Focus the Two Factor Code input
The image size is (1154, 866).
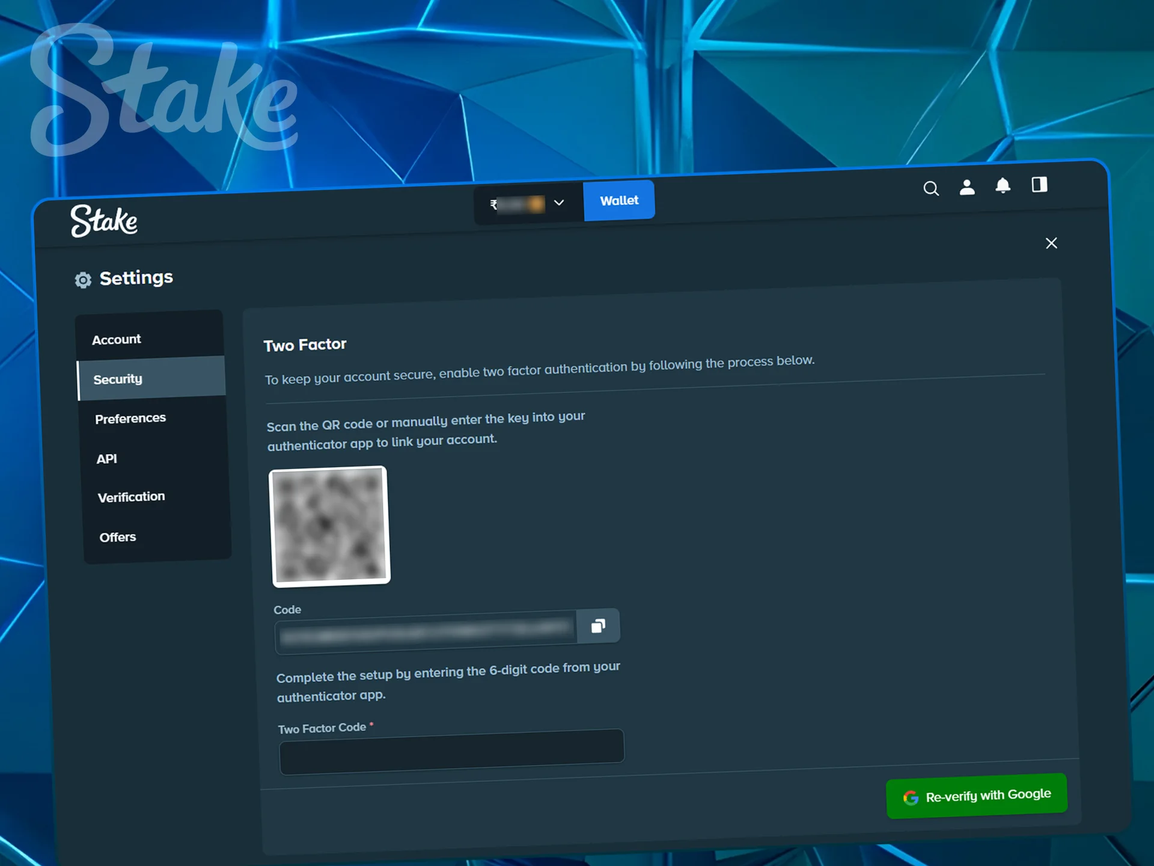point(451,752)
